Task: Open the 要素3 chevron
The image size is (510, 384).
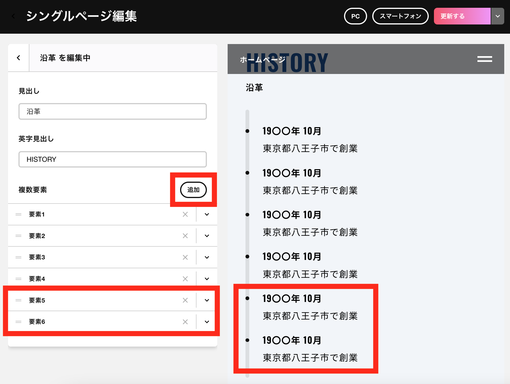Action: 207,257
